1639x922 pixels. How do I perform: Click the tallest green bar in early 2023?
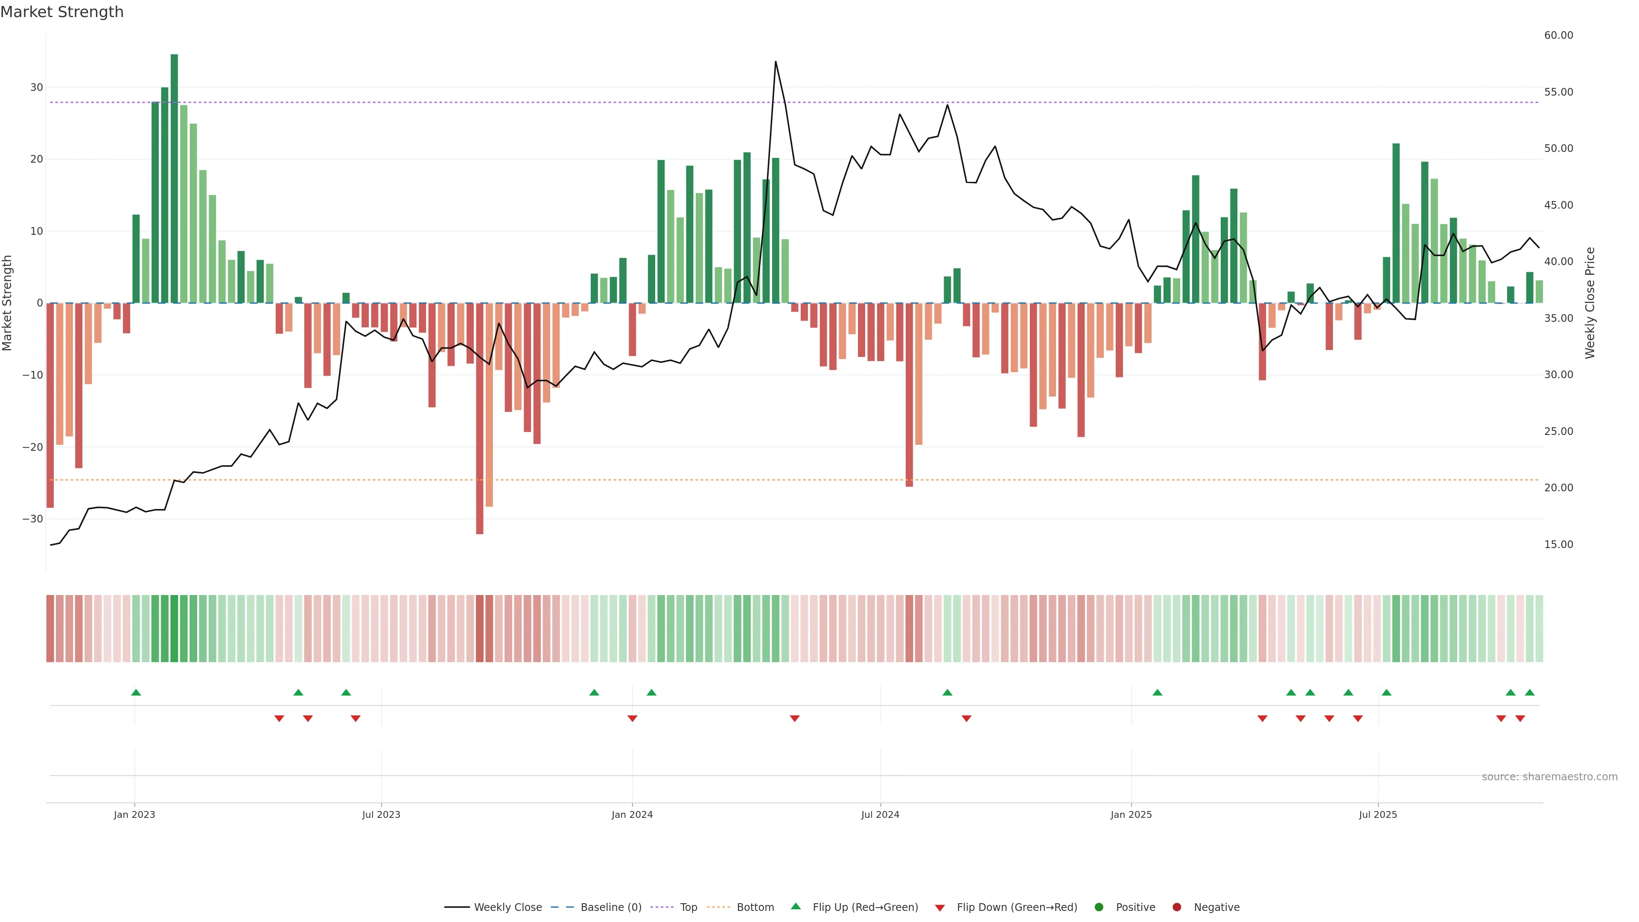pyautogui.click(x=174, y=178)
